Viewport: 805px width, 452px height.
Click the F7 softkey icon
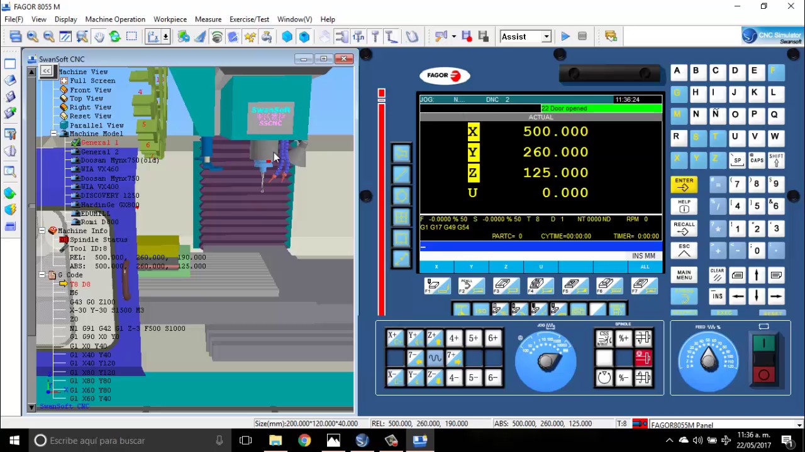[643, 286]
